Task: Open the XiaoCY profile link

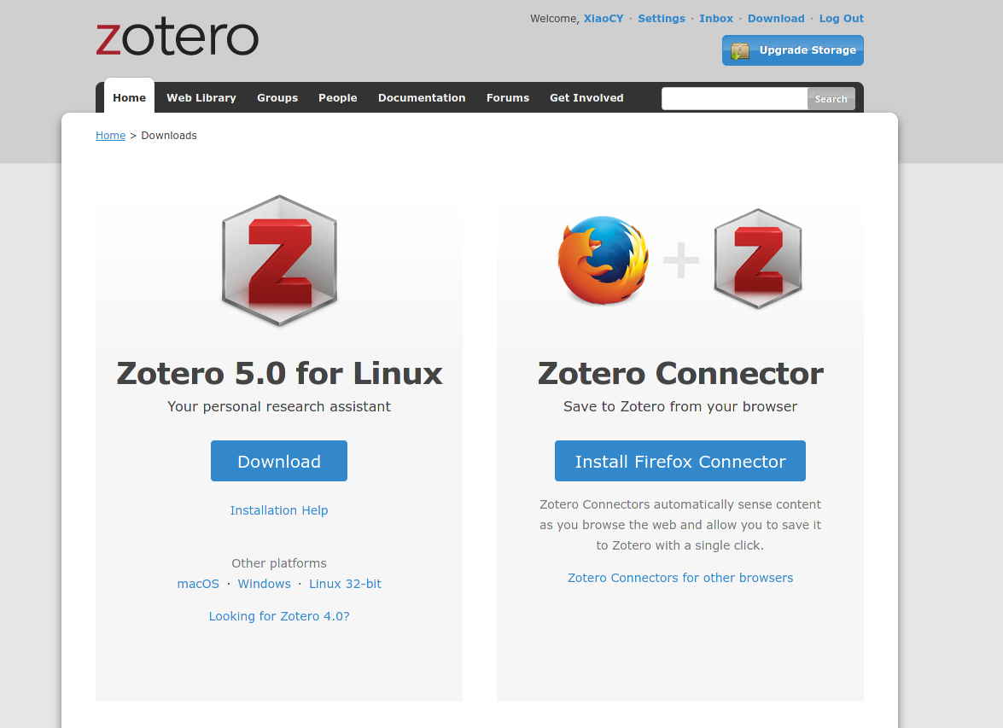Action: click(x=604, y=19)
